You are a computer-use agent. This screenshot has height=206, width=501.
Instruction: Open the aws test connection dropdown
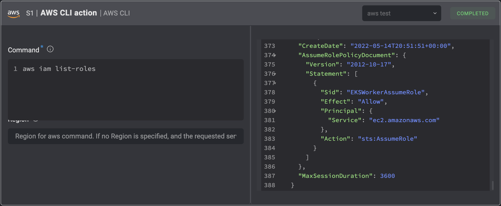(401, 13)
